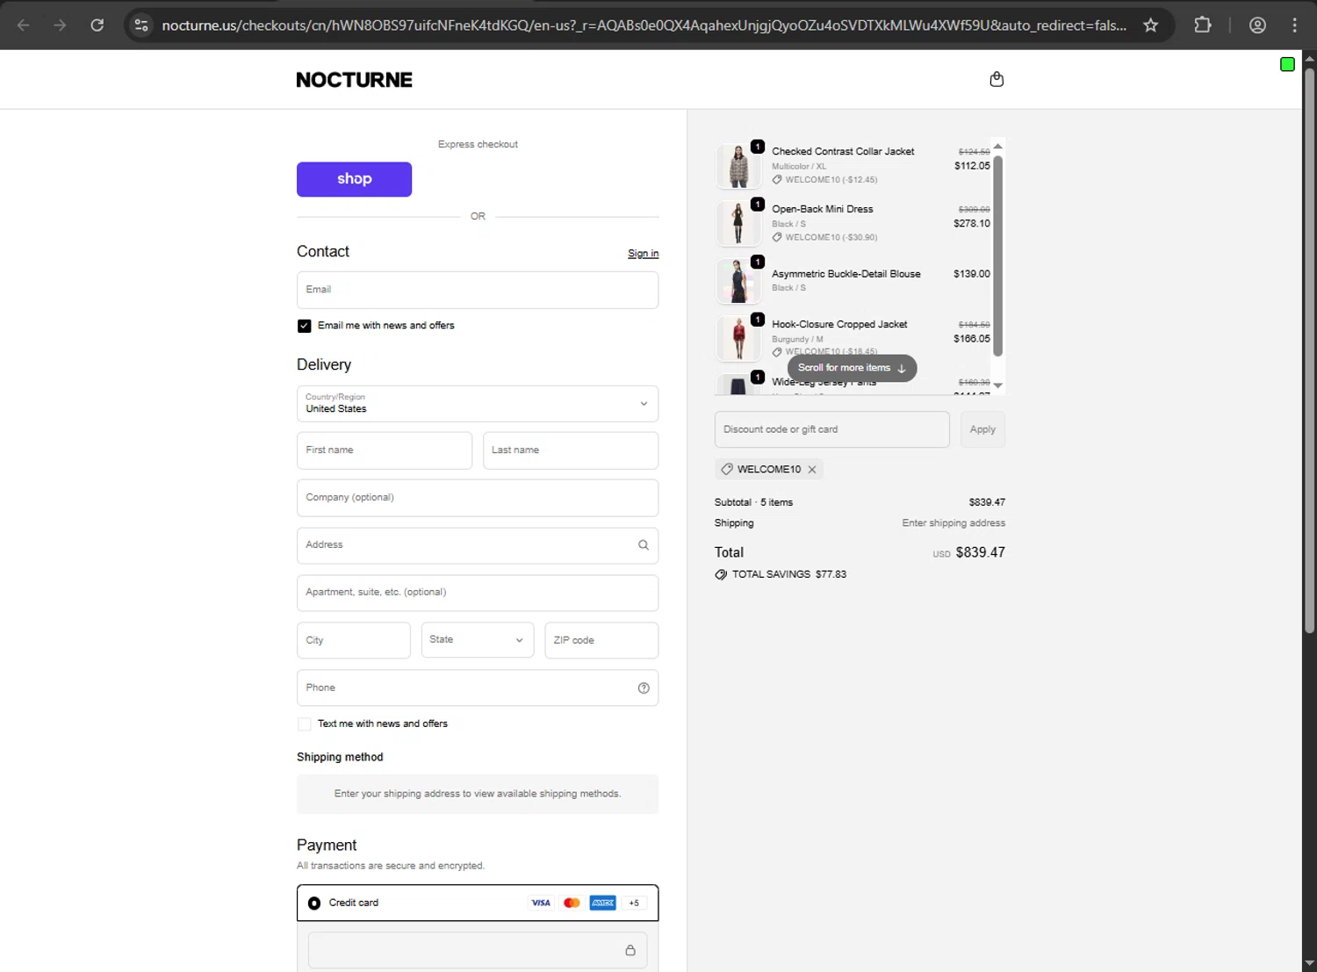Click Scroll for more items pill
Screen dimensions: 1317x972
(852, 368)
